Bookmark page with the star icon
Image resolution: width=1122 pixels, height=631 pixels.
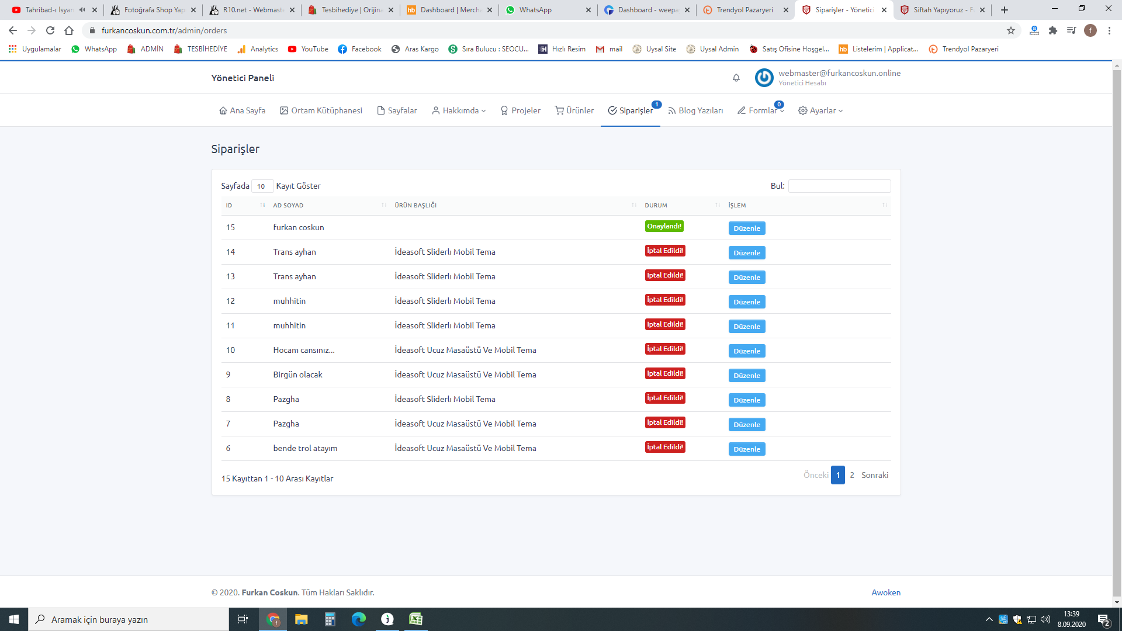1011,30
